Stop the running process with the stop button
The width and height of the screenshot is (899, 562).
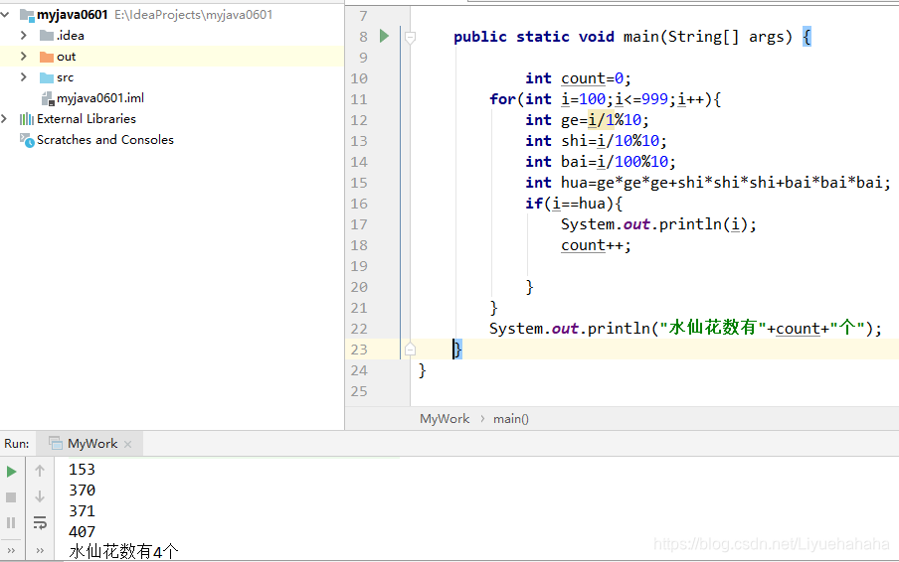[x=11, y=497]
